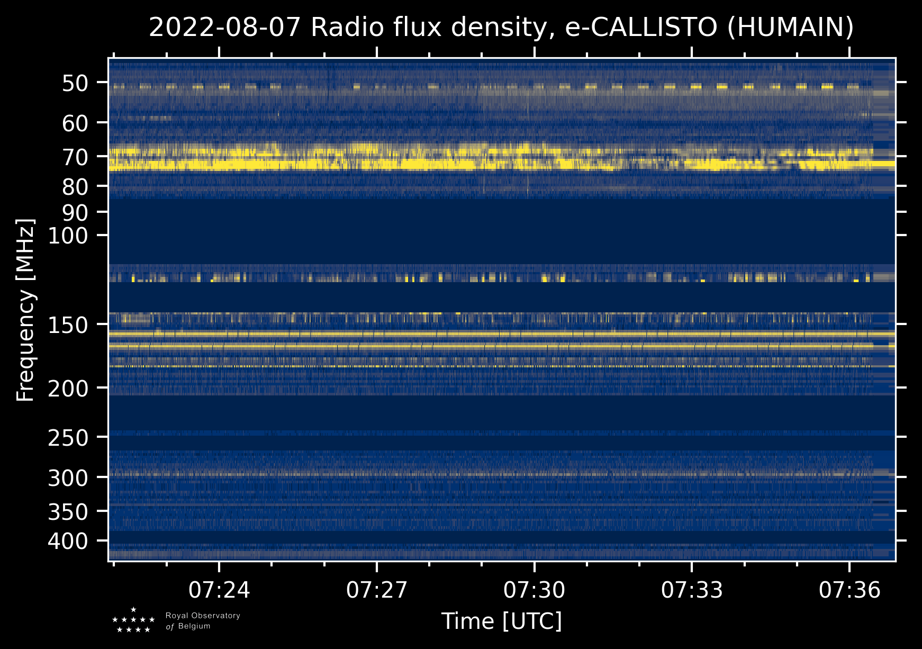The image size is (922, 649).
Task: Click the Royal Observatory stars logo
Action: 133,621
